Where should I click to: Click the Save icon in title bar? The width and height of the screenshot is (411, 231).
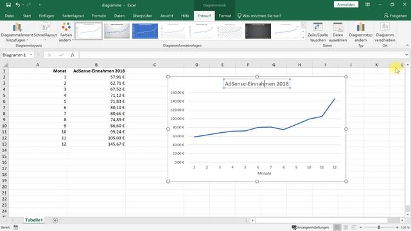(8, 4)
